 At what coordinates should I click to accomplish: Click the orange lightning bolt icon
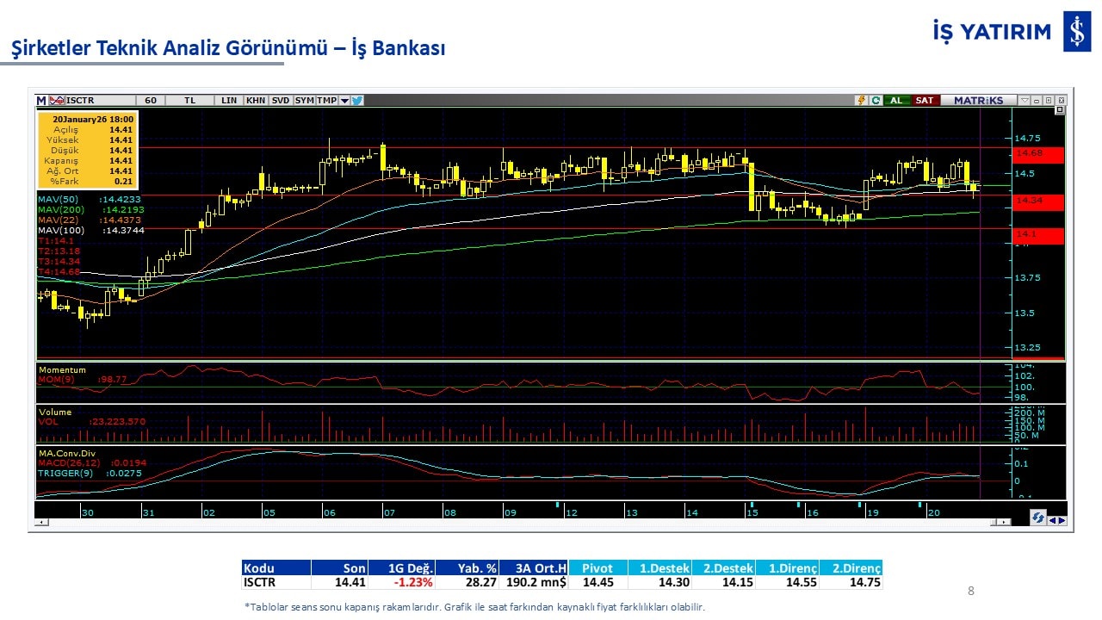(860, 101)
